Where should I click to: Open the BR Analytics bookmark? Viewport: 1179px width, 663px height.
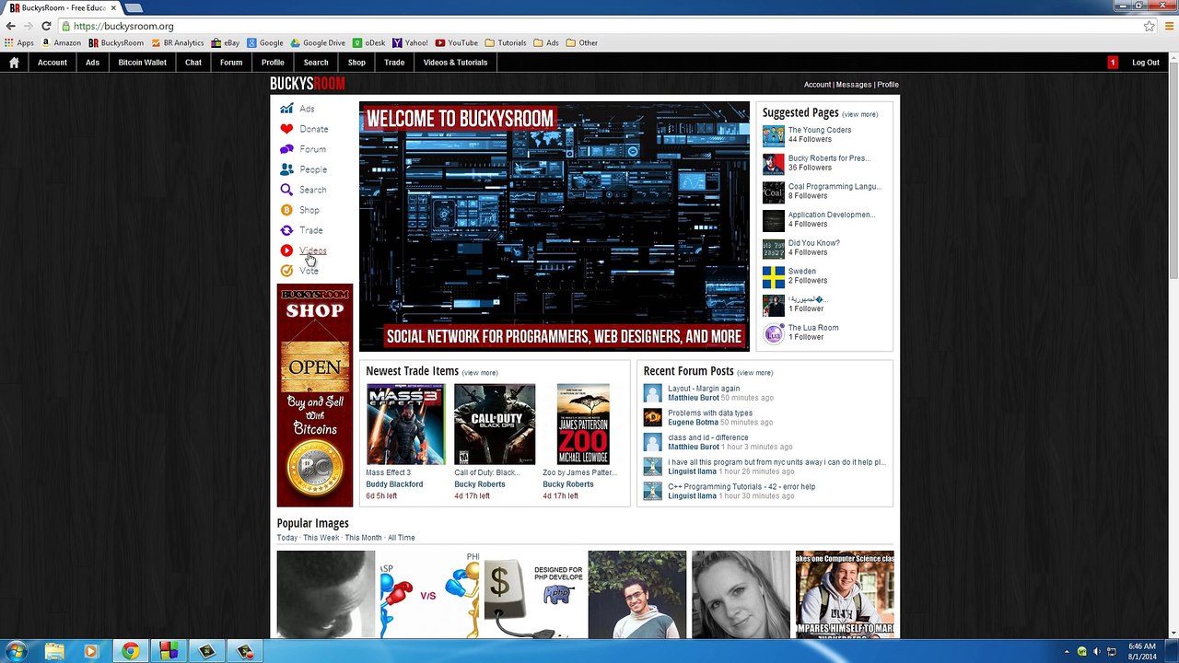[178, 42]
